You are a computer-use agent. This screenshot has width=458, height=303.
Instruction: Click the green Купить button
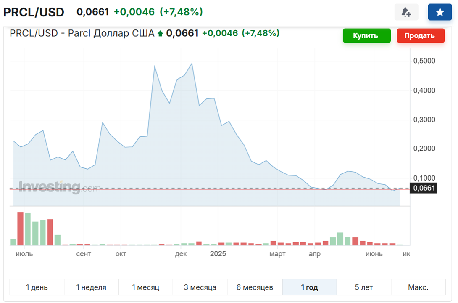pos(366,36)
